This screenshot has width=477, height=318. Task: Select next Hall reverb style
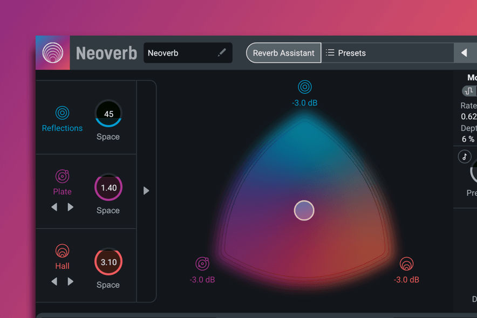[70, 281]
